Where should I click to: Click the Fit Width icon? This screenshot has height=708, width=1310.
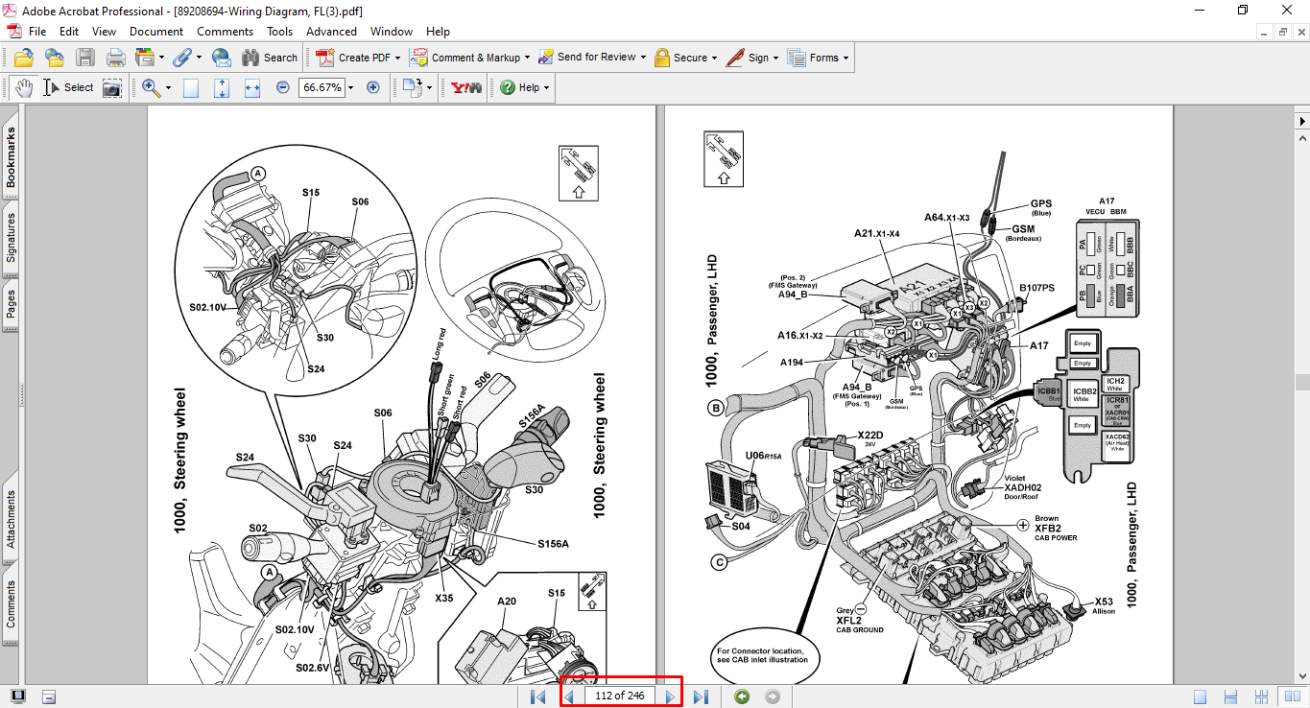[252, 87]
